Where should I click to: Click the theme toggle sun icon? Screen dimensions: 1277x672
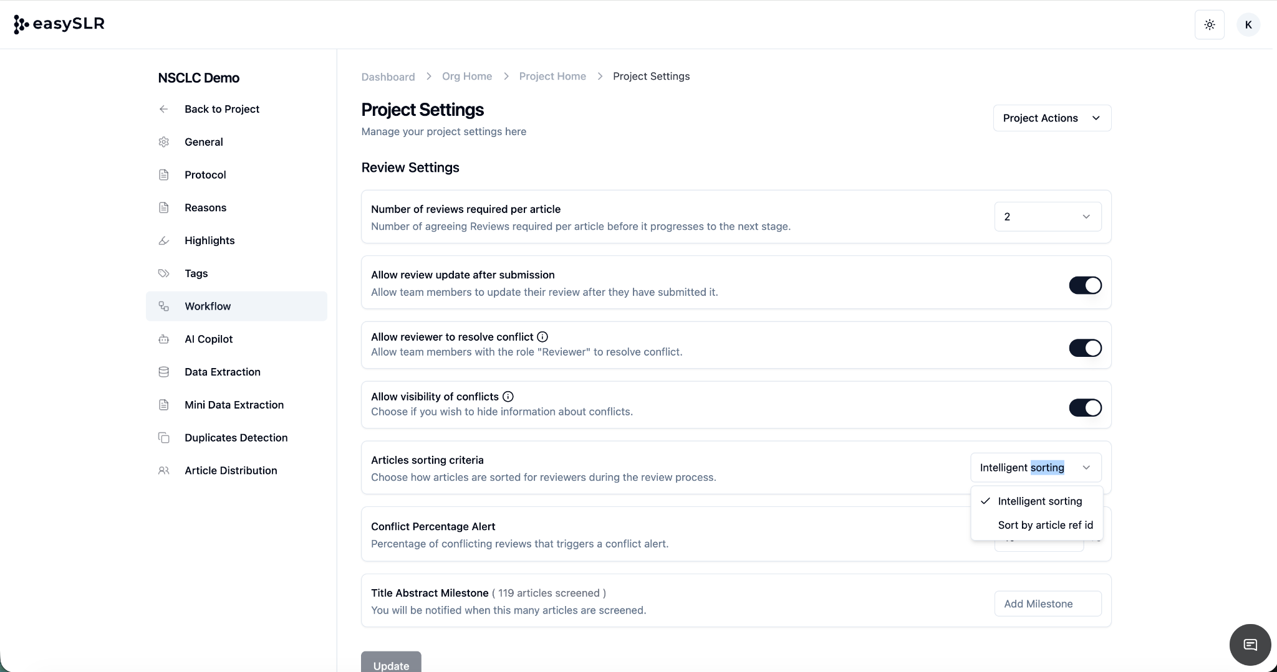click(x=1209, y=25)
